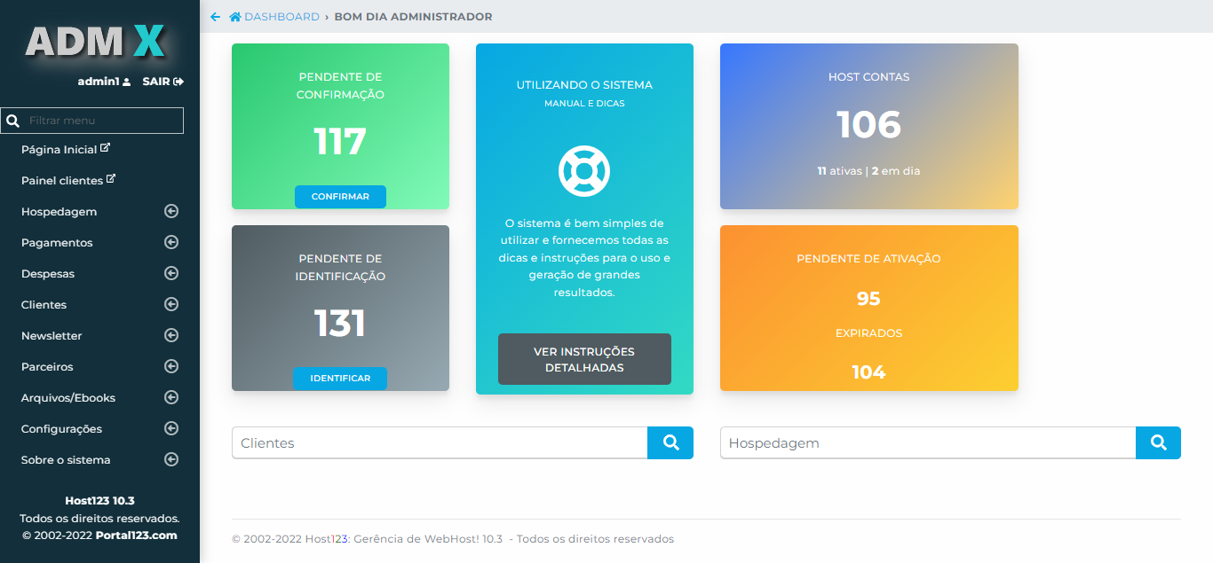This screenshot has height=563, width=1213.
Task: Expand the Hospedagem menu arrow
Action: tap(171, 212)
